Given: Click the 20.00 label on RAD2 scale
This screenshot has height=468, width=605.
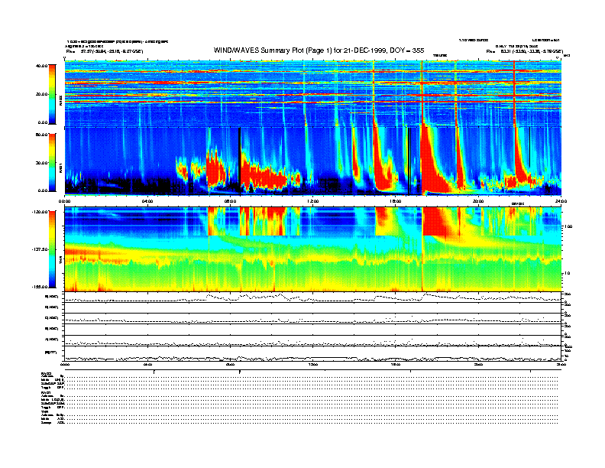Looking at the screenshot, I should tap(41, 94).
